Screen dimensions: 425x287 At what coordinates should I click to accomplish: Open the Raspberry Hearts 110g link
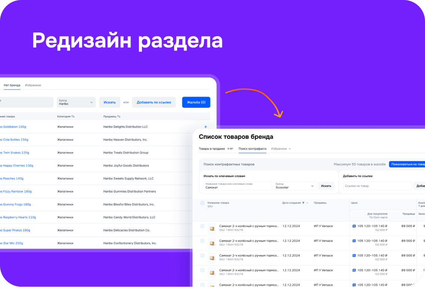18,217
